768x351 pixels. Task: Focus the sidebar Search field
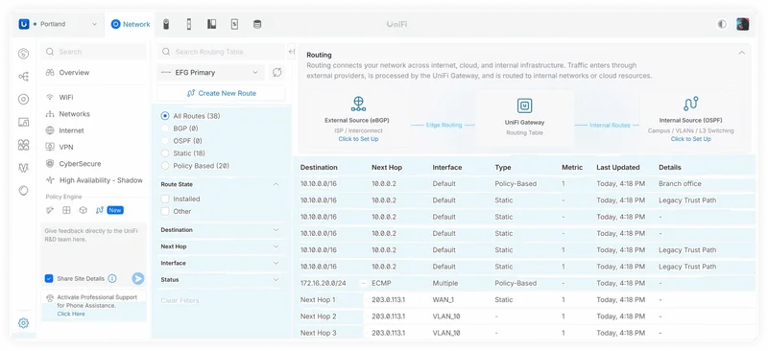pos(93,52)
